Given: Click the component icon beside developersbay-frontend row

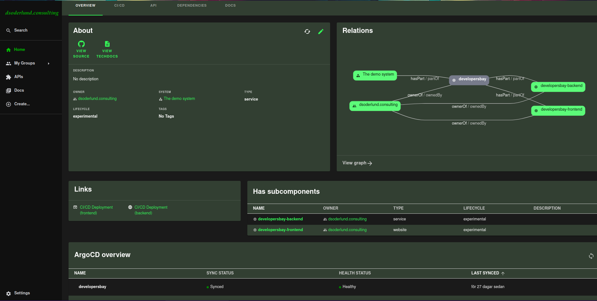Looking at the screenshot, I should (255, 230).
